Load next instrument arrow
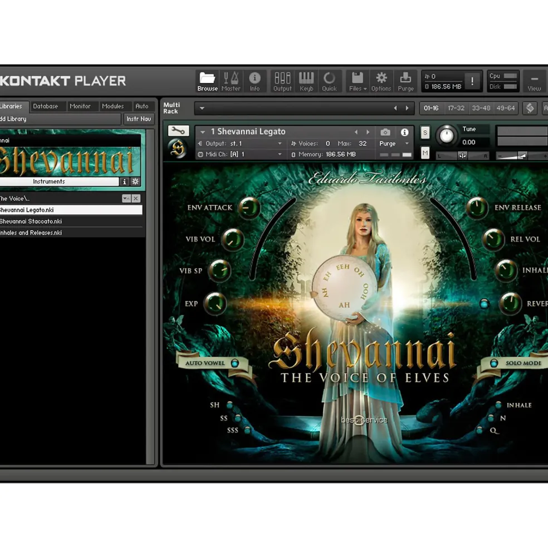The image size is (548, 548). pos(368,132)
